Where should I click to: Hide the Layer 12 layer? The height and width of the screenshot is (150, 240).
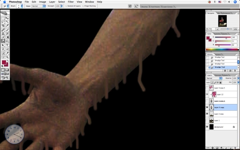tap(207, 94)
